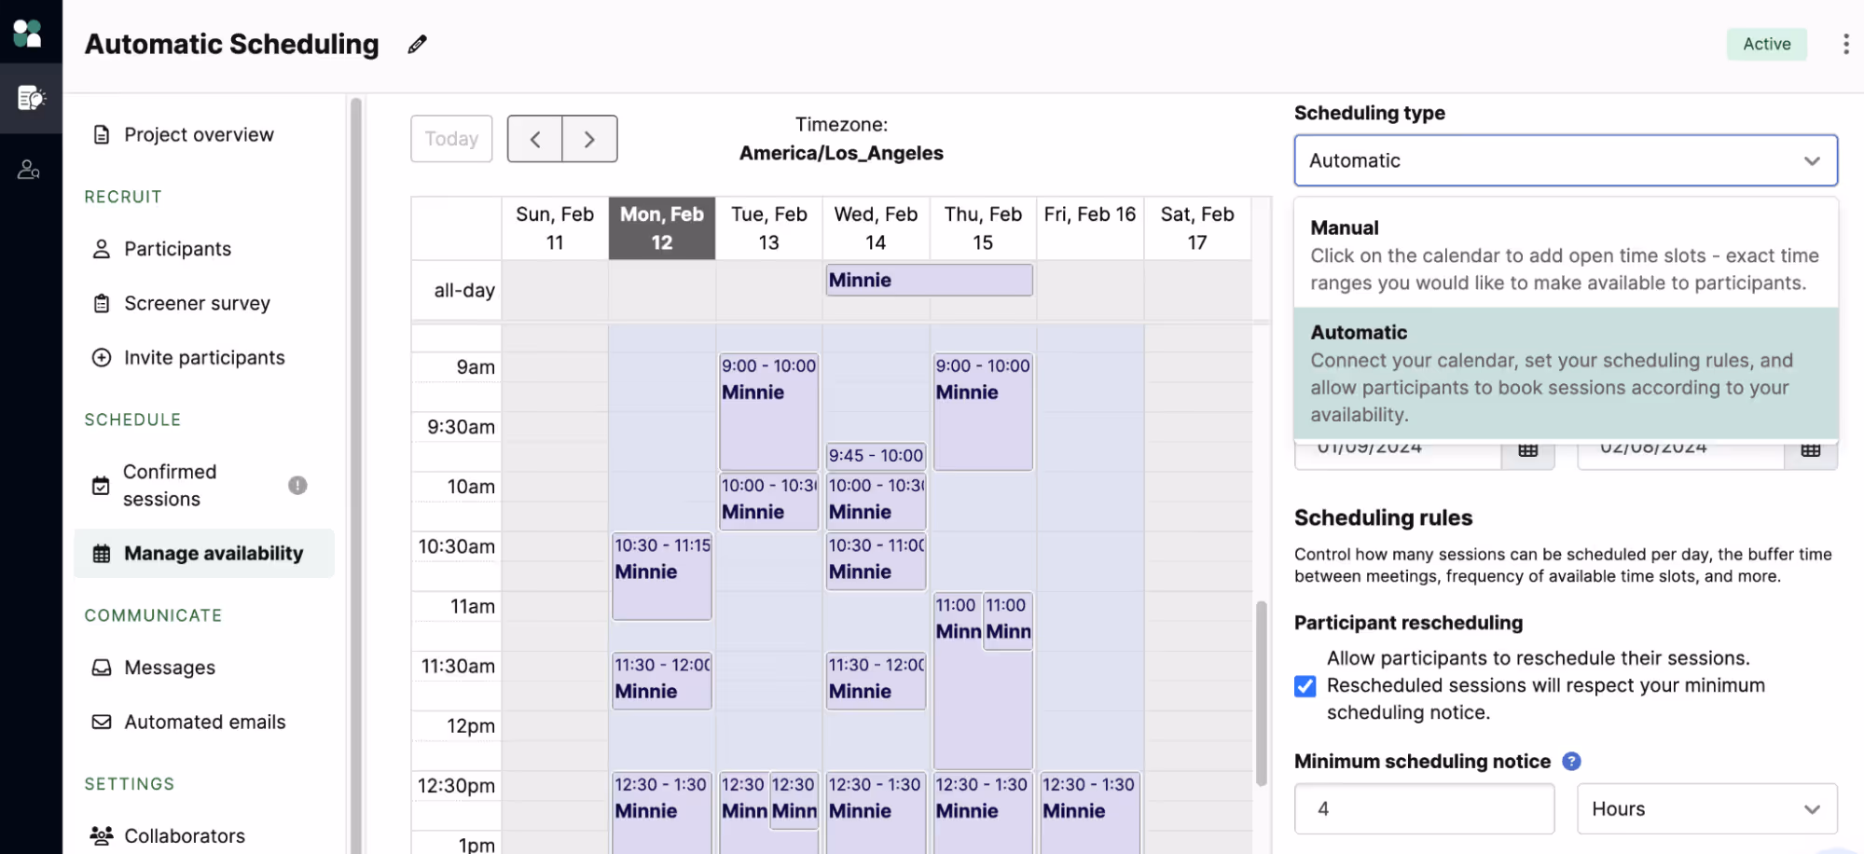Select the Participants icon
Screen dimensions: 1864x854
[x=101, y=249]
